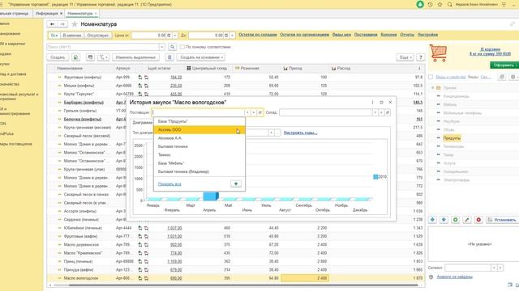
Task: Open the search field dropdown arrow
Action: pos(161,47)
